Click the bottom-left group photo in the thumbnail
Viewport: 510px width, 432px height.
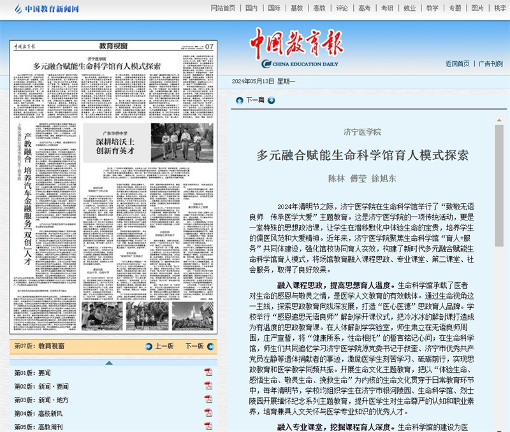pyautogui.click(x=102, y=316)
